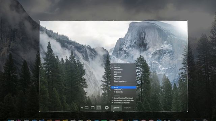Open the Options dropdown in the toolbar

tap(116, 108)
